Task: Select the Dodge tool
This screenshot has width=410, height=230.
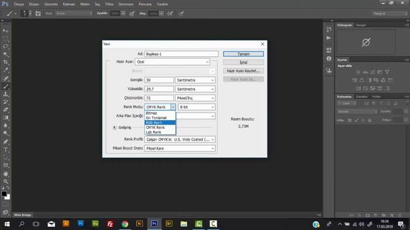Action: tap(6, 134)
